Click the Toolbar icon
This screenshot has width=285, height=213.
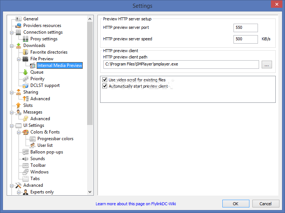pos(26,165)
